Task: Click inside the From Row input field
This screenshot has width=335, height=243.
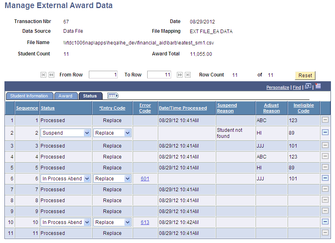Action: [x=103, y=74]
